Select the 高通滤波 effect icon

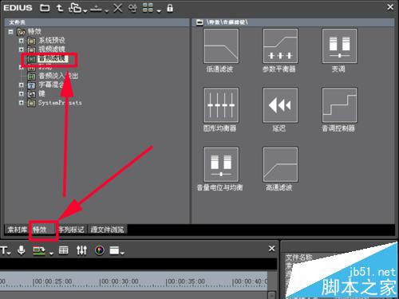click(x=280, y=164)
